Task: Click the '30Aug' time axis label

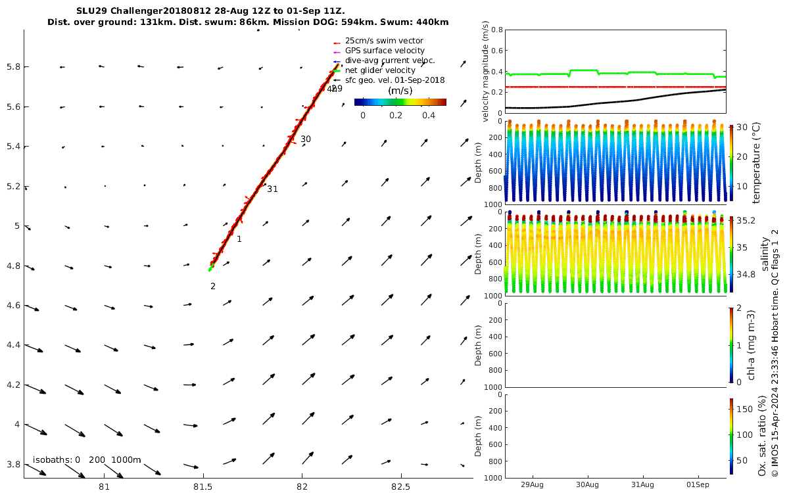Action: (587, 484)
